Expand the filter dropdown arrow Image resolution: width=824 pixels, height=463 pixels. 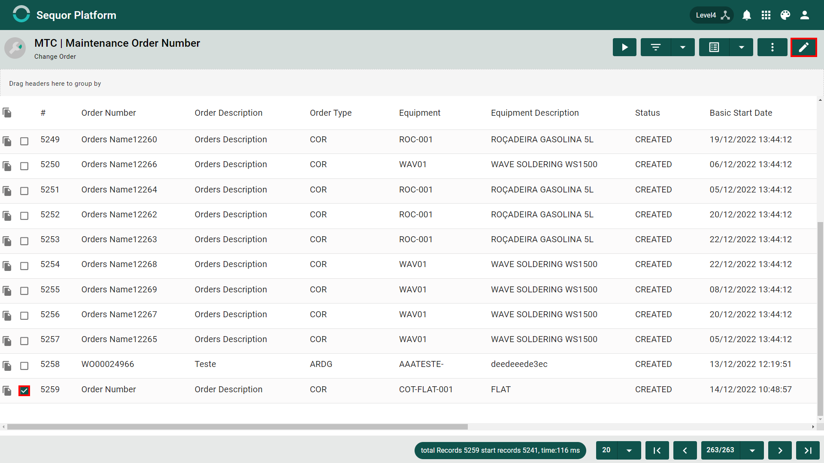click(x=683, y=47)
